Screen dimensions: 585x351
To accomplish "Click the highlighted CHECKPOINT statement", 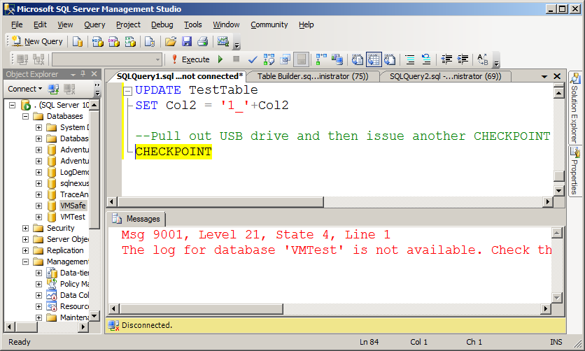I will pyautogui.click(x=174, y=152).
